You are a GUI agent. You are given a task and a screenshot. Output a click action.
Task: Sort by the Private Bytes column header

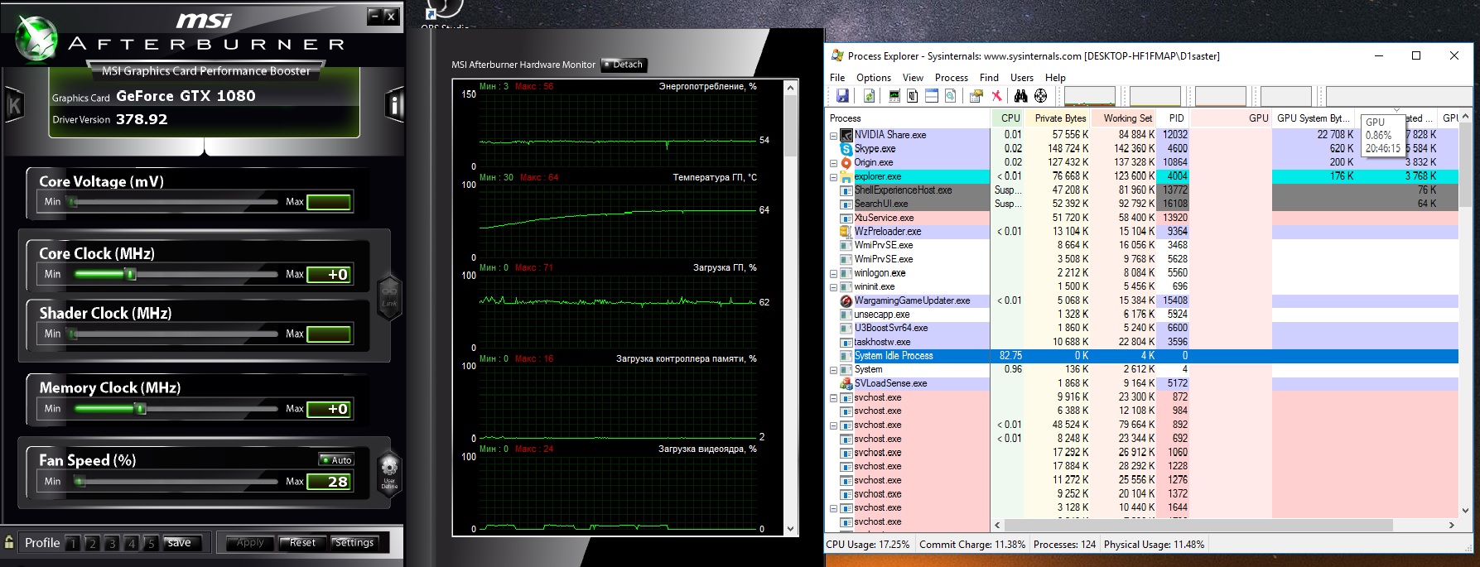[x=1059, y=118]
